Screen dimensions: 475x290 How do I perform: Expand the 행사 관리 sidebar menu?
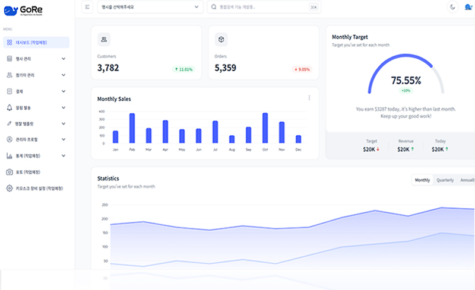[x=36, y=59]
